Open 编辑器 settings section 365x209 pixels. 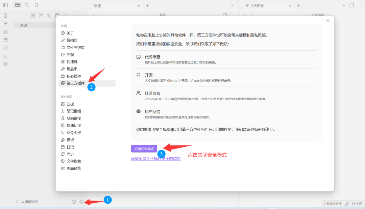pos(87,41)
